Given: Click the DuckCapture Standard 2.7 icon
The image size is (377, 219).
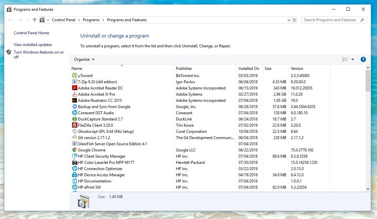Looking at the screenshot, I should coord(74,119).
